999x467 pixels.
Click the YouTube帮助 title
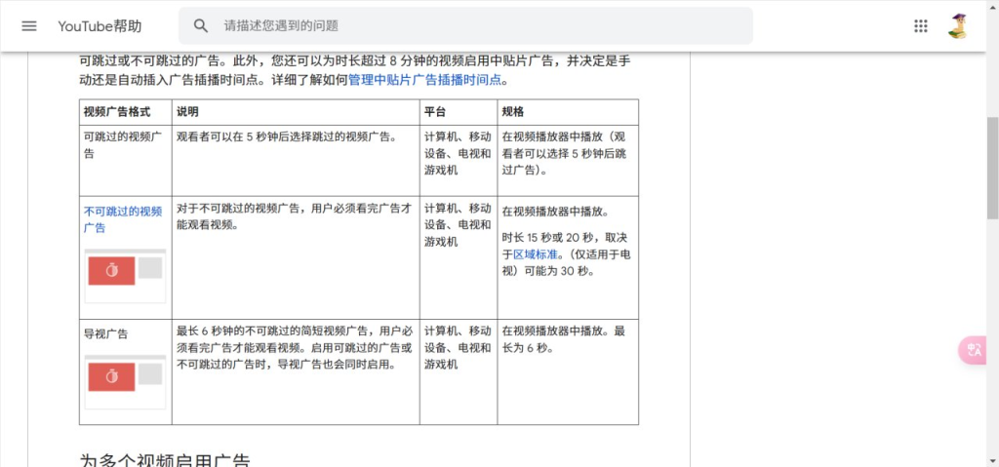pos(100,26)
